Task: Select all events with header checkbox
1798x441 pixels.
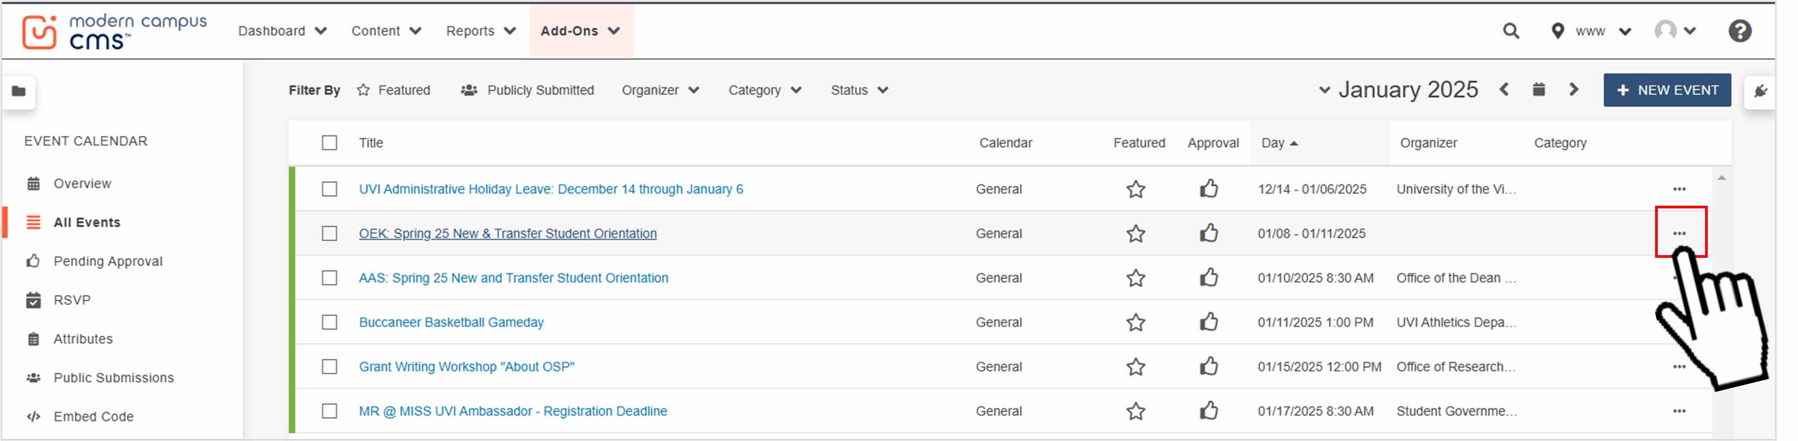Action: point(329,143)
